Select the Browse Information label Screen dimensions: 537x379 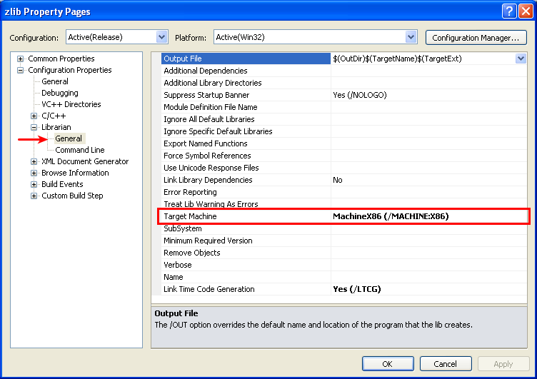pos(75,173)
